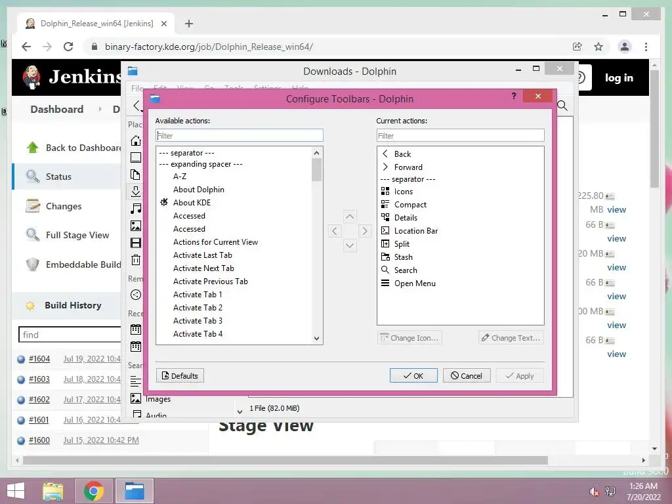
Task: Select the Open Menu hamburger icon
Action: pyautogui.click(x=385, y=283)
